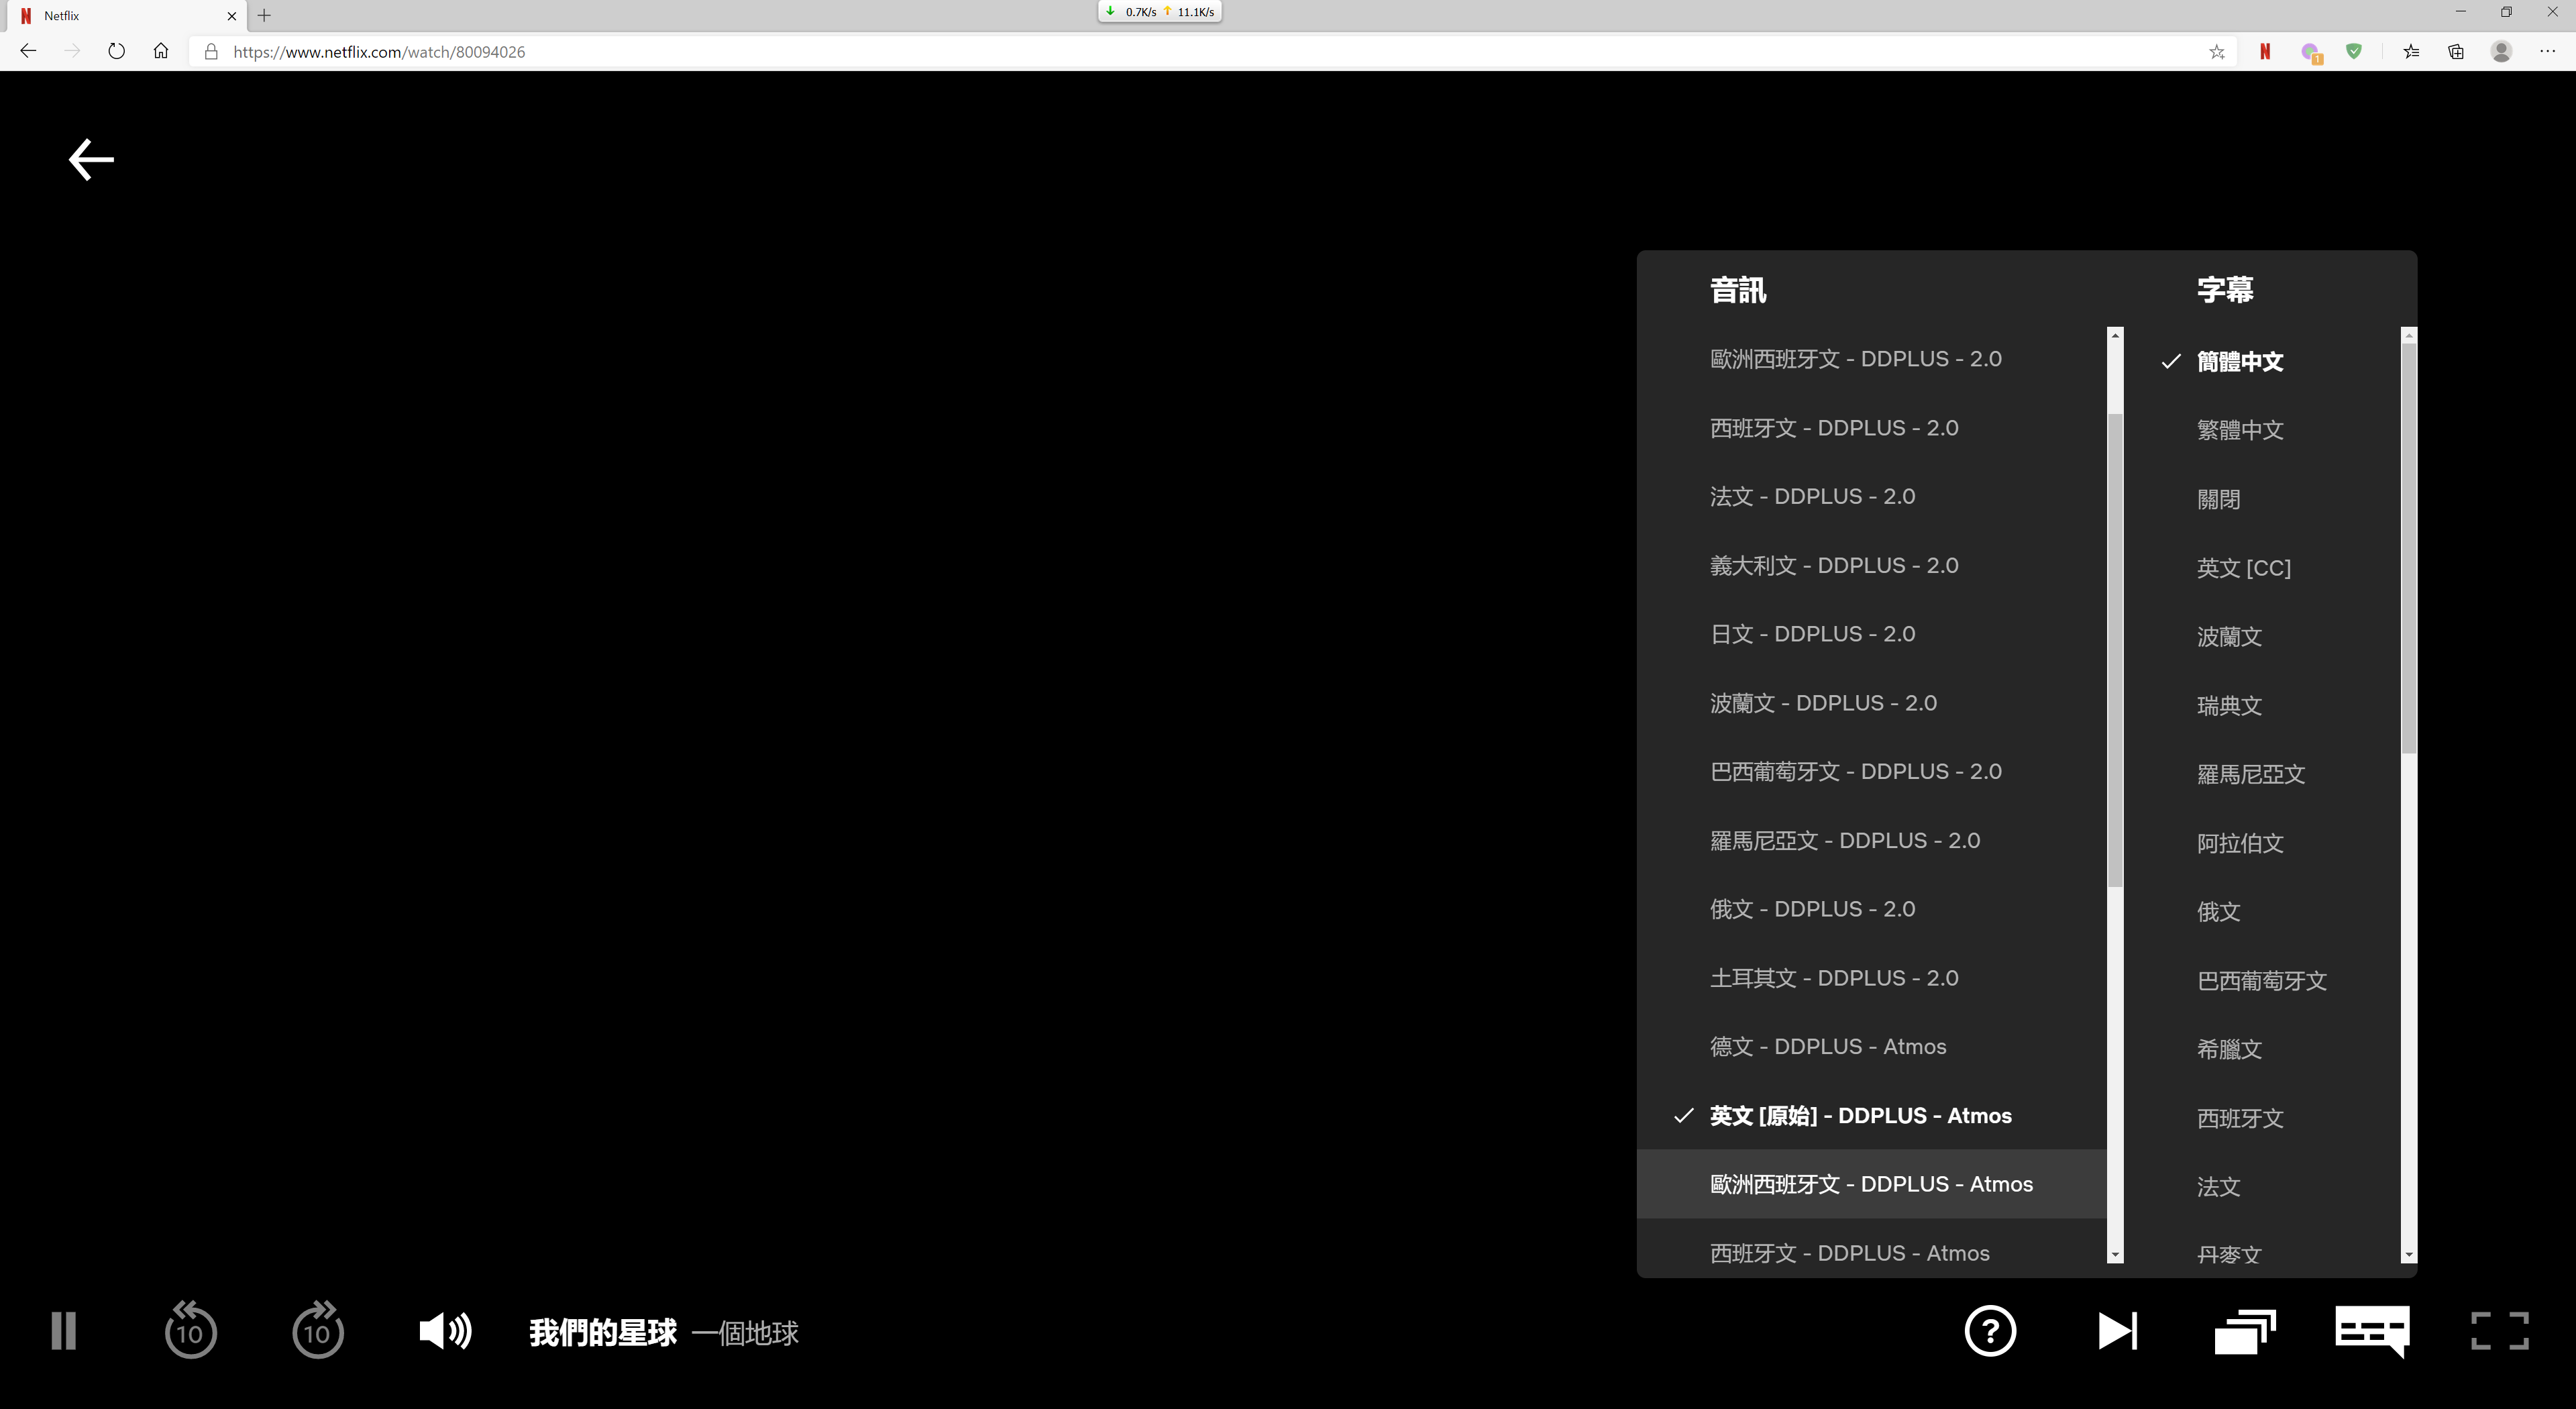Mute the volume speaker icon
The height and width of the screenshot is (1409, 2576).
444,1331
